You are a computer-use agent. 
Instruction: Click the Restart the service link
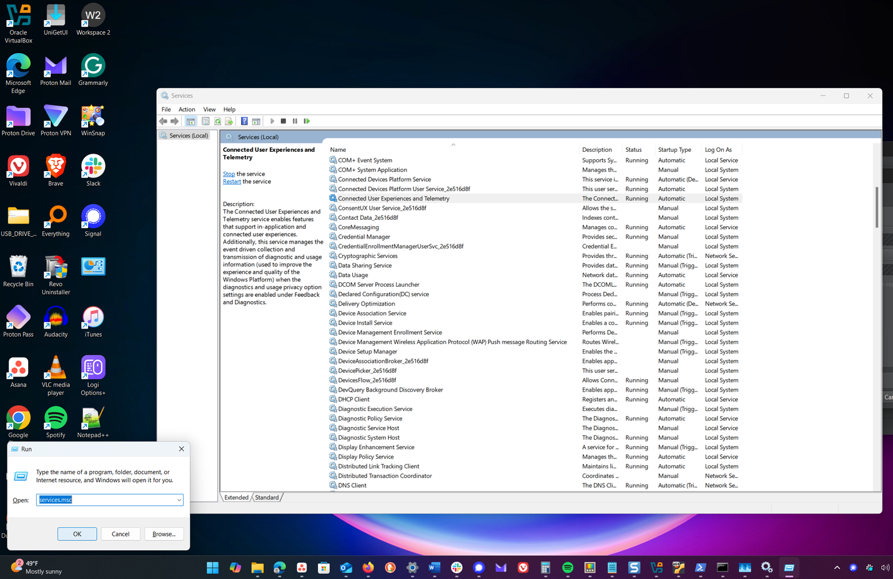232,182
